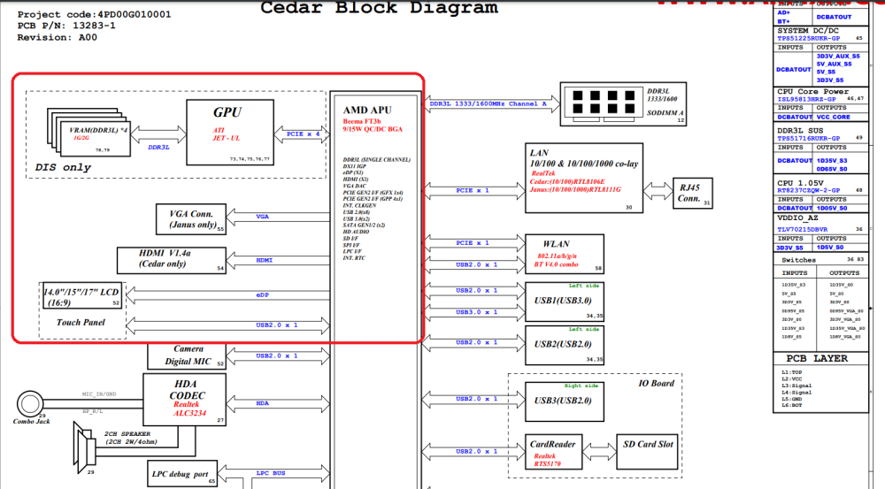This screenshot has width=885, height=489.
Task: Select the PCB LAYER heading
Action: (817, 359)
